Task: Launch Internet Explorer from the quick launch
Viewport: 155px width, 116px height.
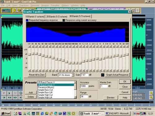Action: (x=42, y=114)
